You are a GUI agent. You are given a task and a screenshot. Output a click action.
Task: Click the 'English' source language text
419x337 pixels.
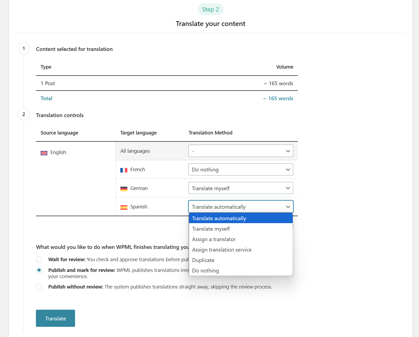click(x=58, y=152)
